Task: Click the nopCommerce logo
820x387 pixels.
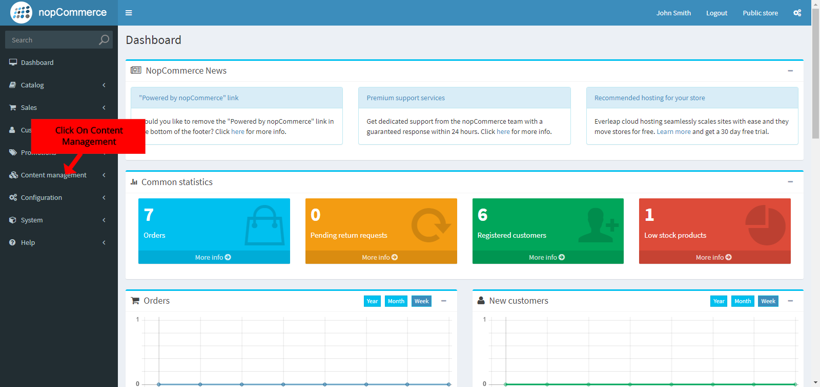Action: coord(58,12)
